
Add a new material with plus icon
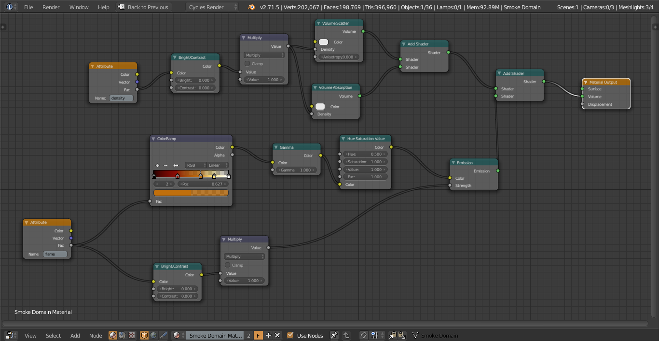pos(269,335)
